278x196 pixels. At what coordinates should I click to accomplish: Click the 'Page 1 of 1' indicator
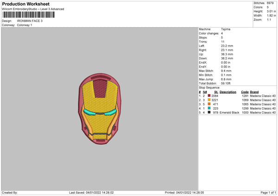pyautogui.click(x=268, y=193)
